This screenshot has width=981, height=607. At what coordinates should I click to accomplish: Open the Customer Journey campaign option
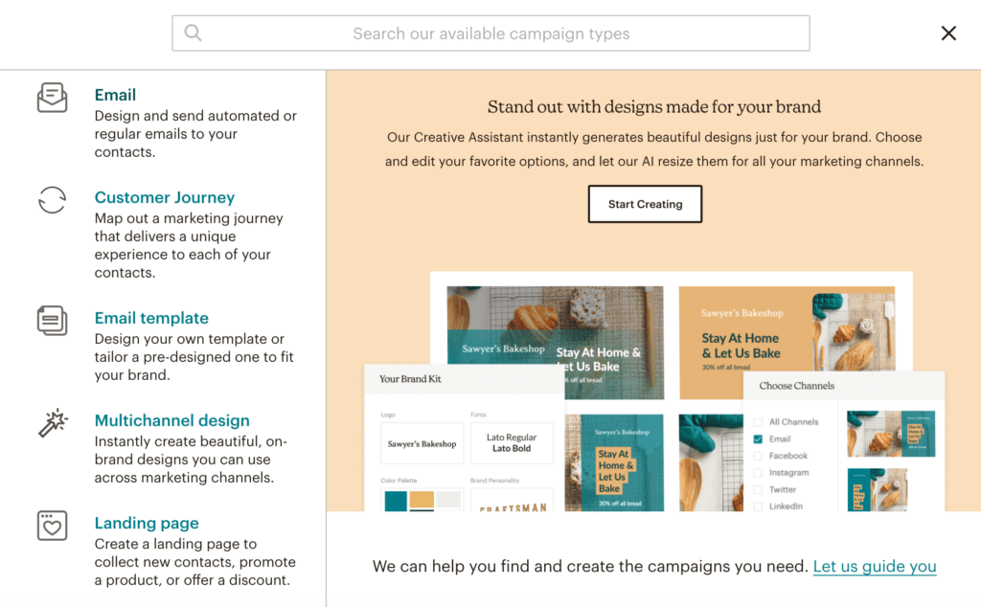point(165,197)
